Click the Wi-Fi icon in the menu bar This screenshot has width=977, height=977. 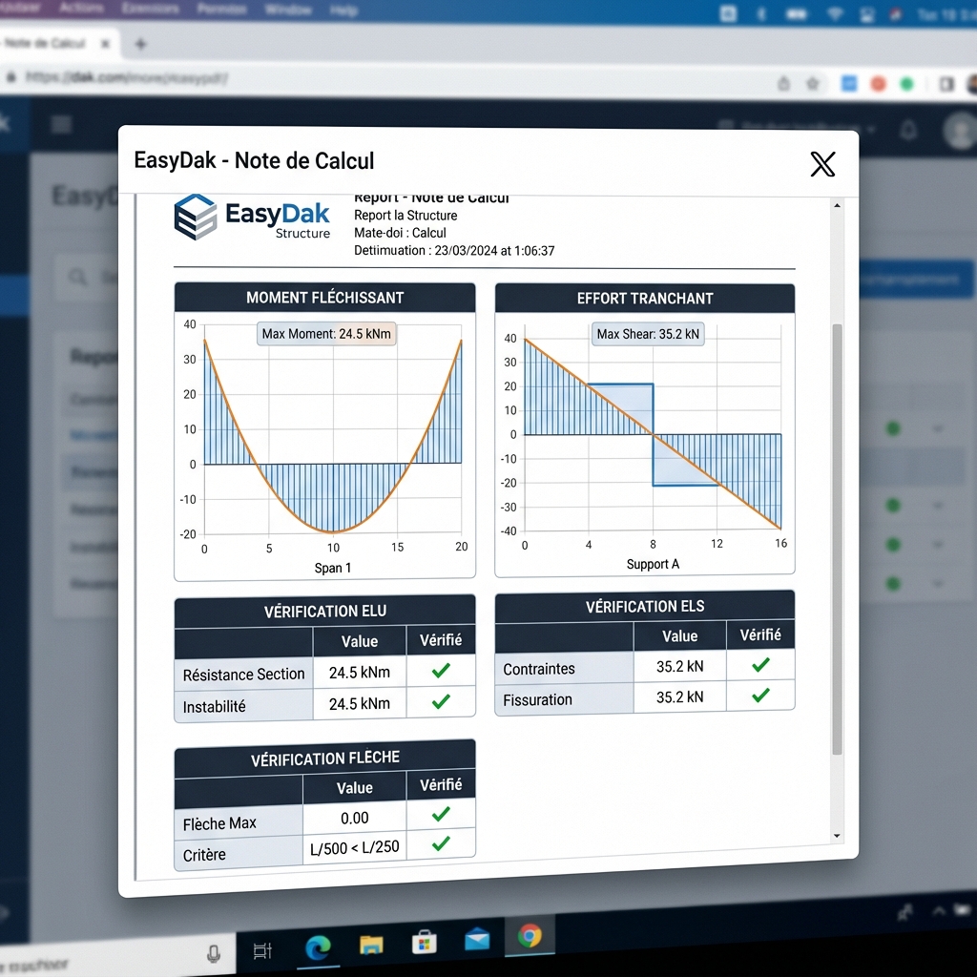click(835, 13)
